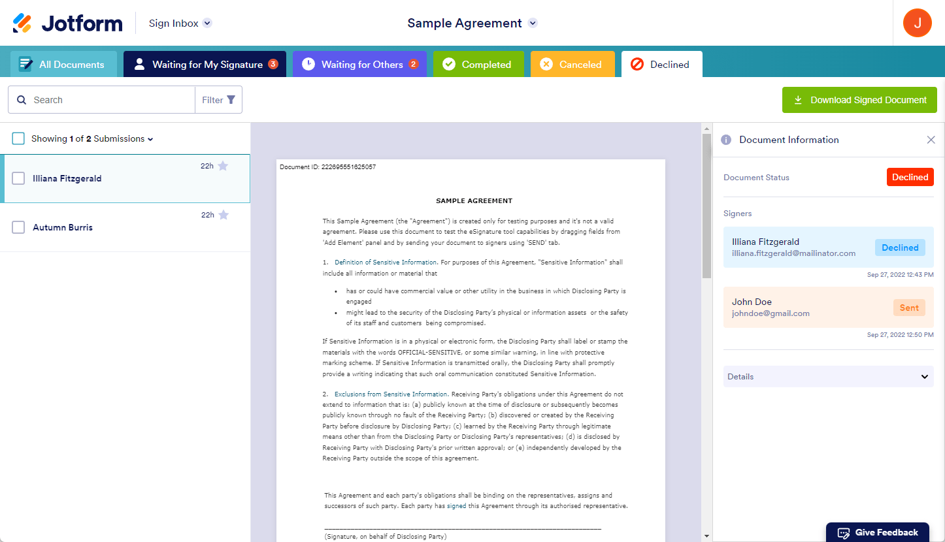Star the Autumn Burris submission

[x=224, y=215]
